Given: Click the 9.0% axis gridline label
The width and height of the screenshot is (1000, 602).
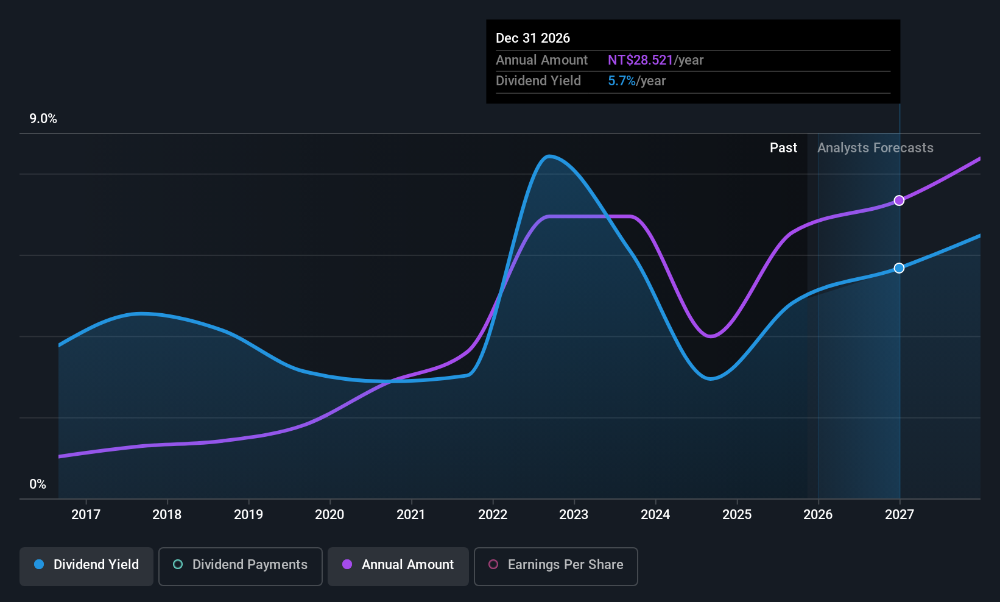Looking at the screenshot, I should click(x=43, y=119).
